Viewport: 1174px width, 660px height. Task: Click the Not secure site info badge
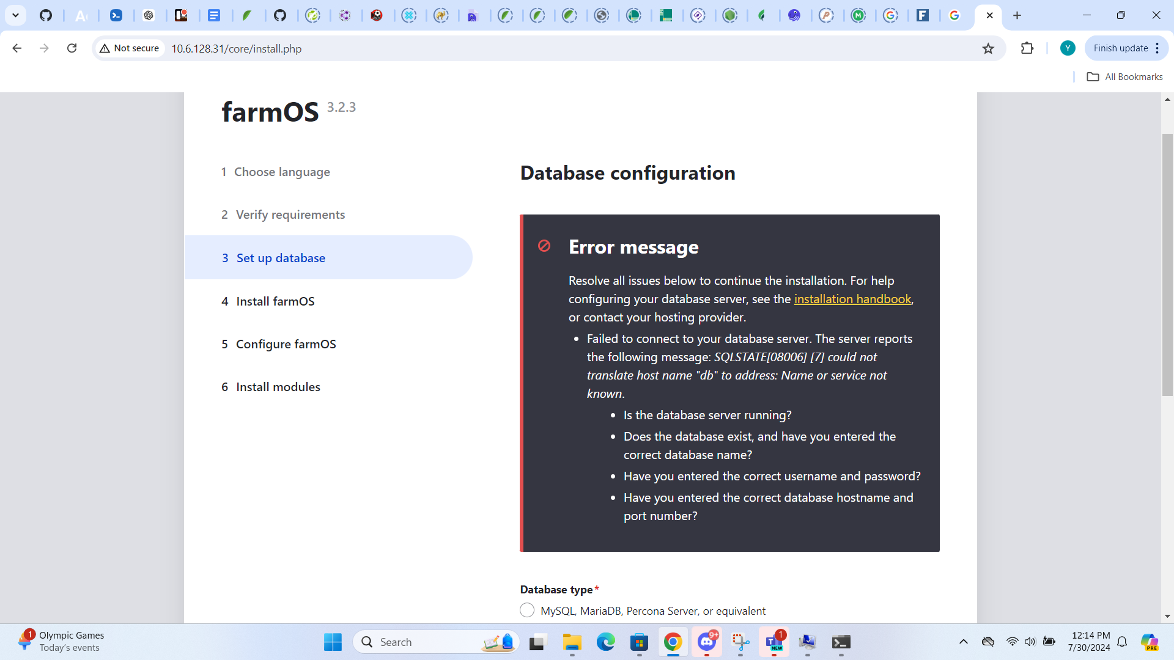[130, 48]
